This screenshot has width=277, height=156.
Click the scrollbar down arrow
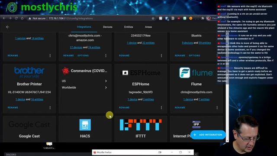(x=227, y=140)
